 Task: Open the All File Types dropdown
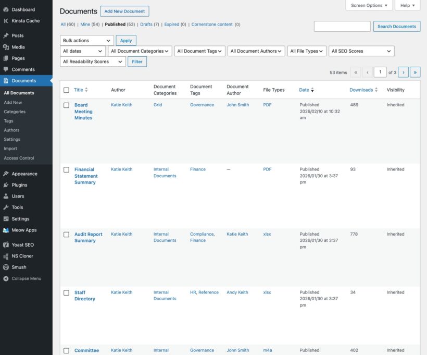click(307, 51)
